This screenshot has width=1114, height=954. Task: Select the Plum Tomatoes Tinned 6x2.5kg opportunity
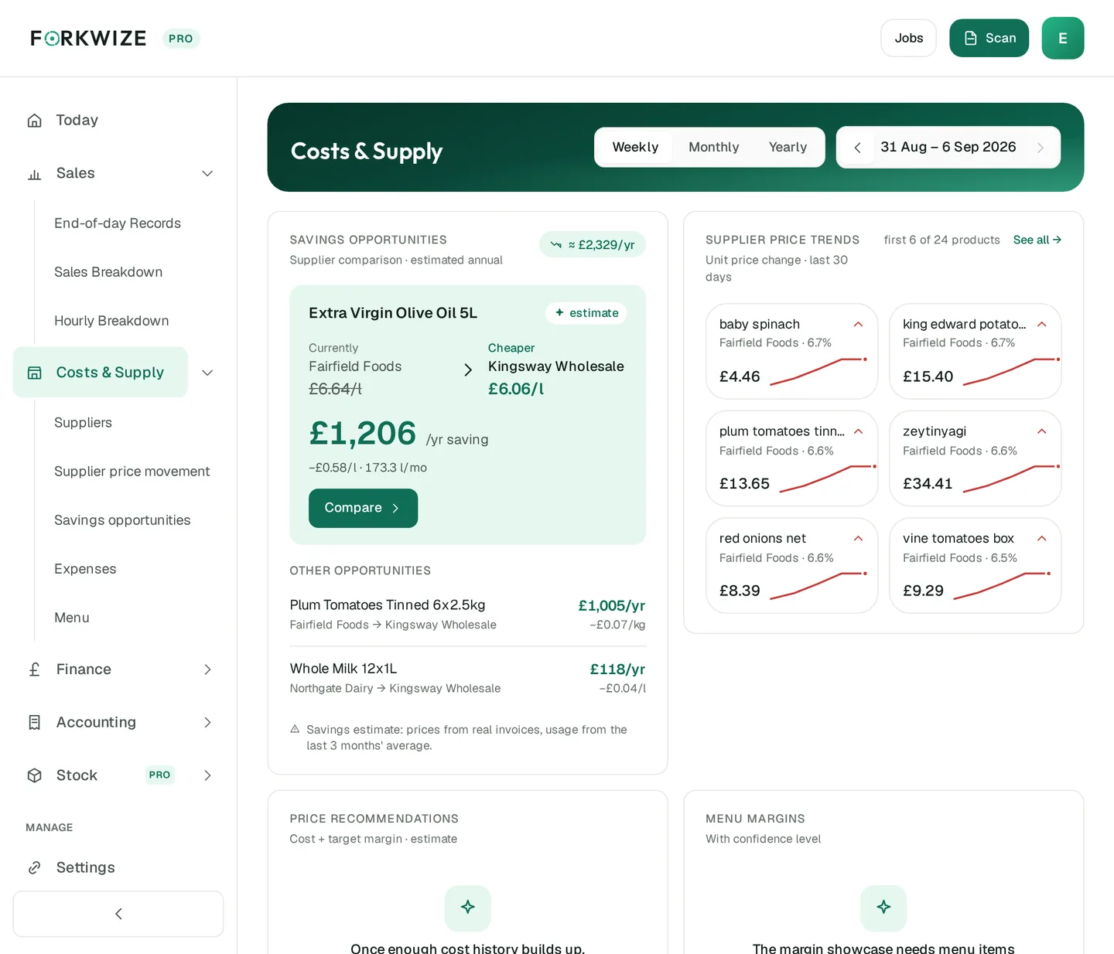click(x=467, y=615)
